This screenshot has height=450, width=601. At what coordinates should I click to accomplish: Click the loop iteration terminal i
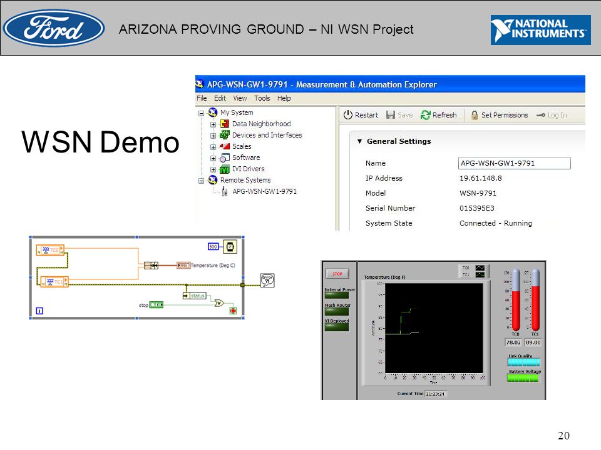point(39,311)
